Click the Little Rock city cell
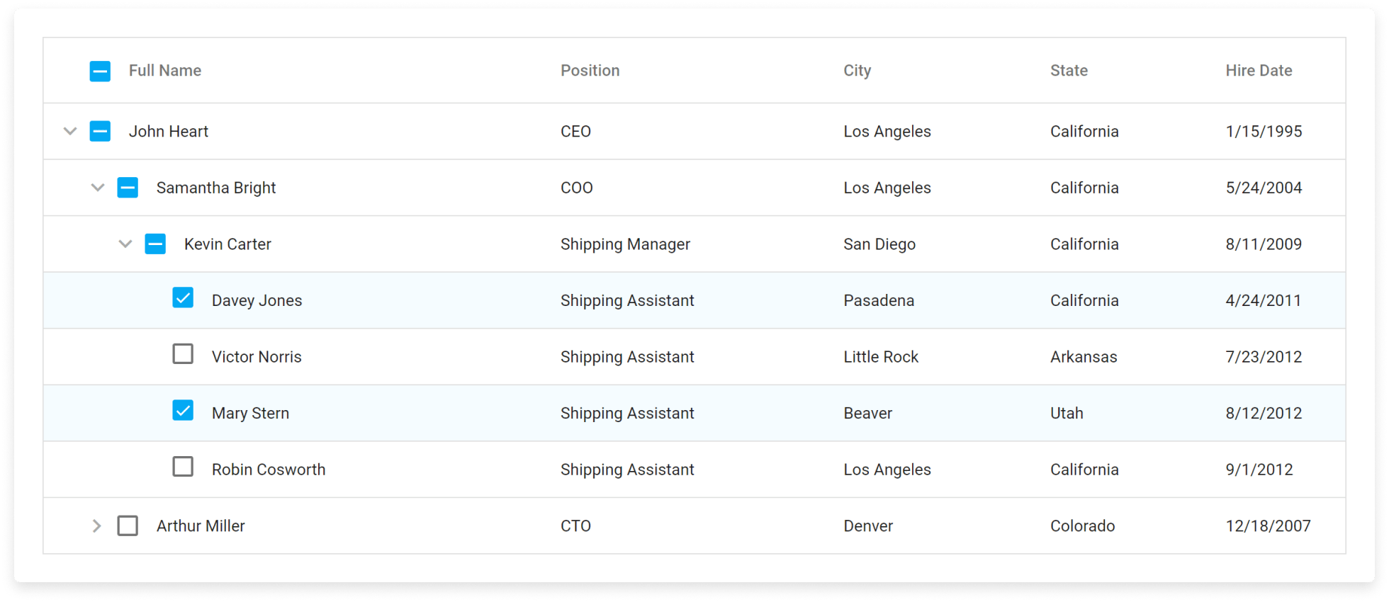The height and width of the screenshot is (602, 1389). pos(881,357)
